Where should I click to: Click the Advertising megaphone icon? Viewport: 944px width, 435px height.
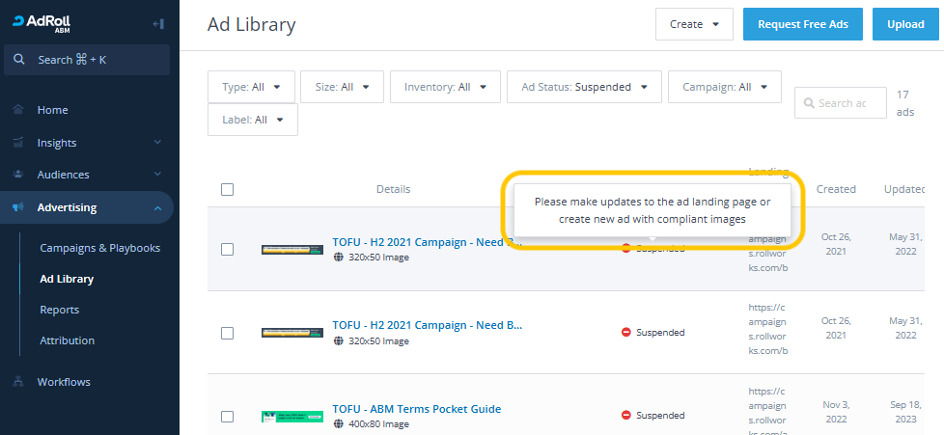point(18,207)
